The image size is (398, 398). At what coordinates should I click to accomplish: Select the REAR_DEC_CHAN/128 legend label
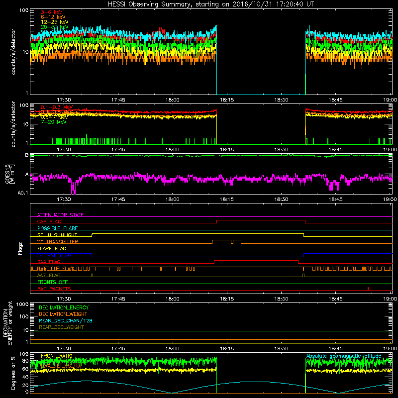(66, 320)
